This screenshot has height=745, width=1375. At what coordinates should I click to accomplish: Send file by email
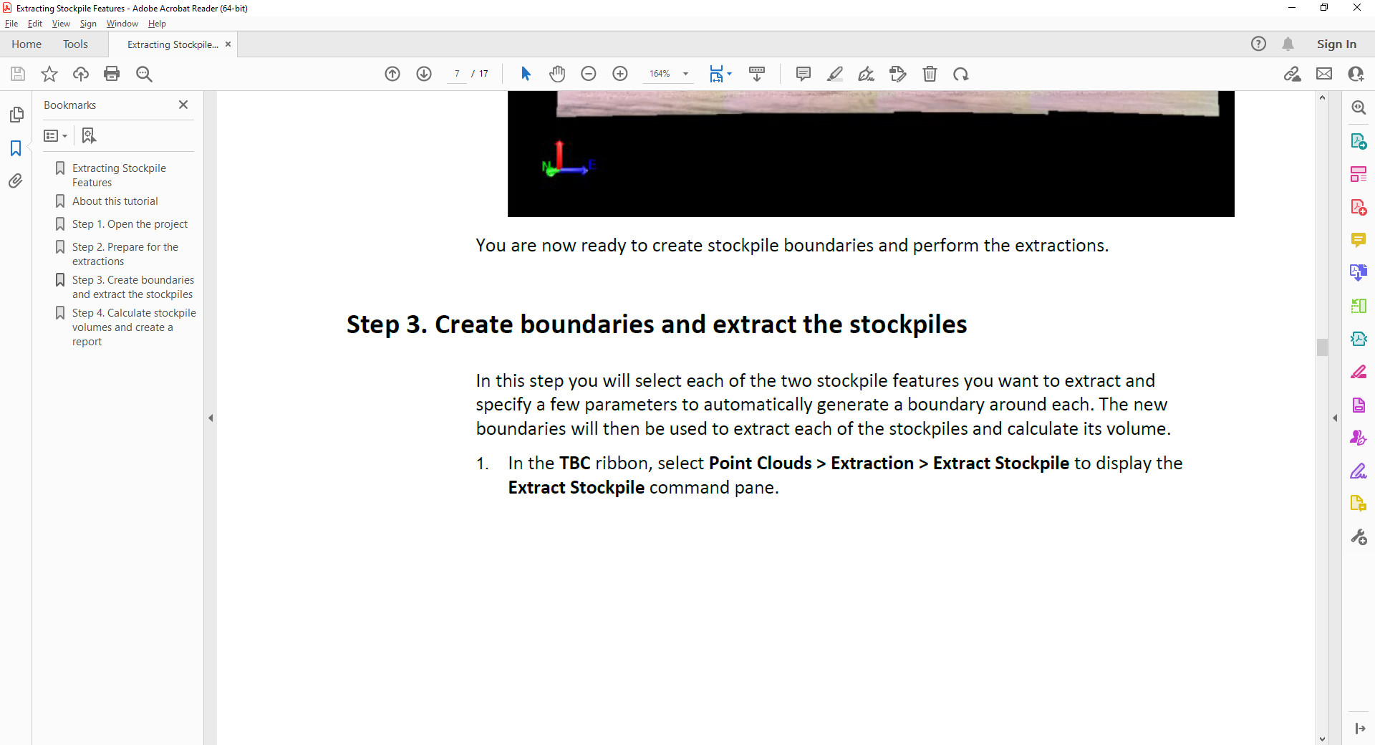1324,74
